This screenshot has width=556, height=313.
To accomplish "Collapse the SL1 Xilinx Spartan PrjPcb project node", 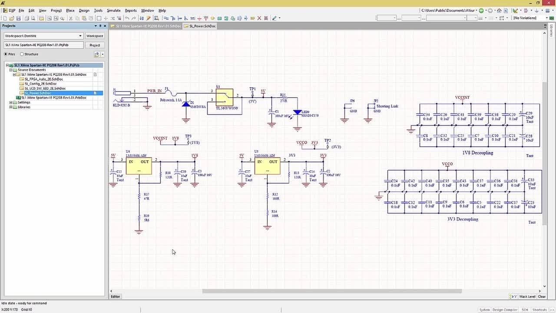I will (7, 65).
